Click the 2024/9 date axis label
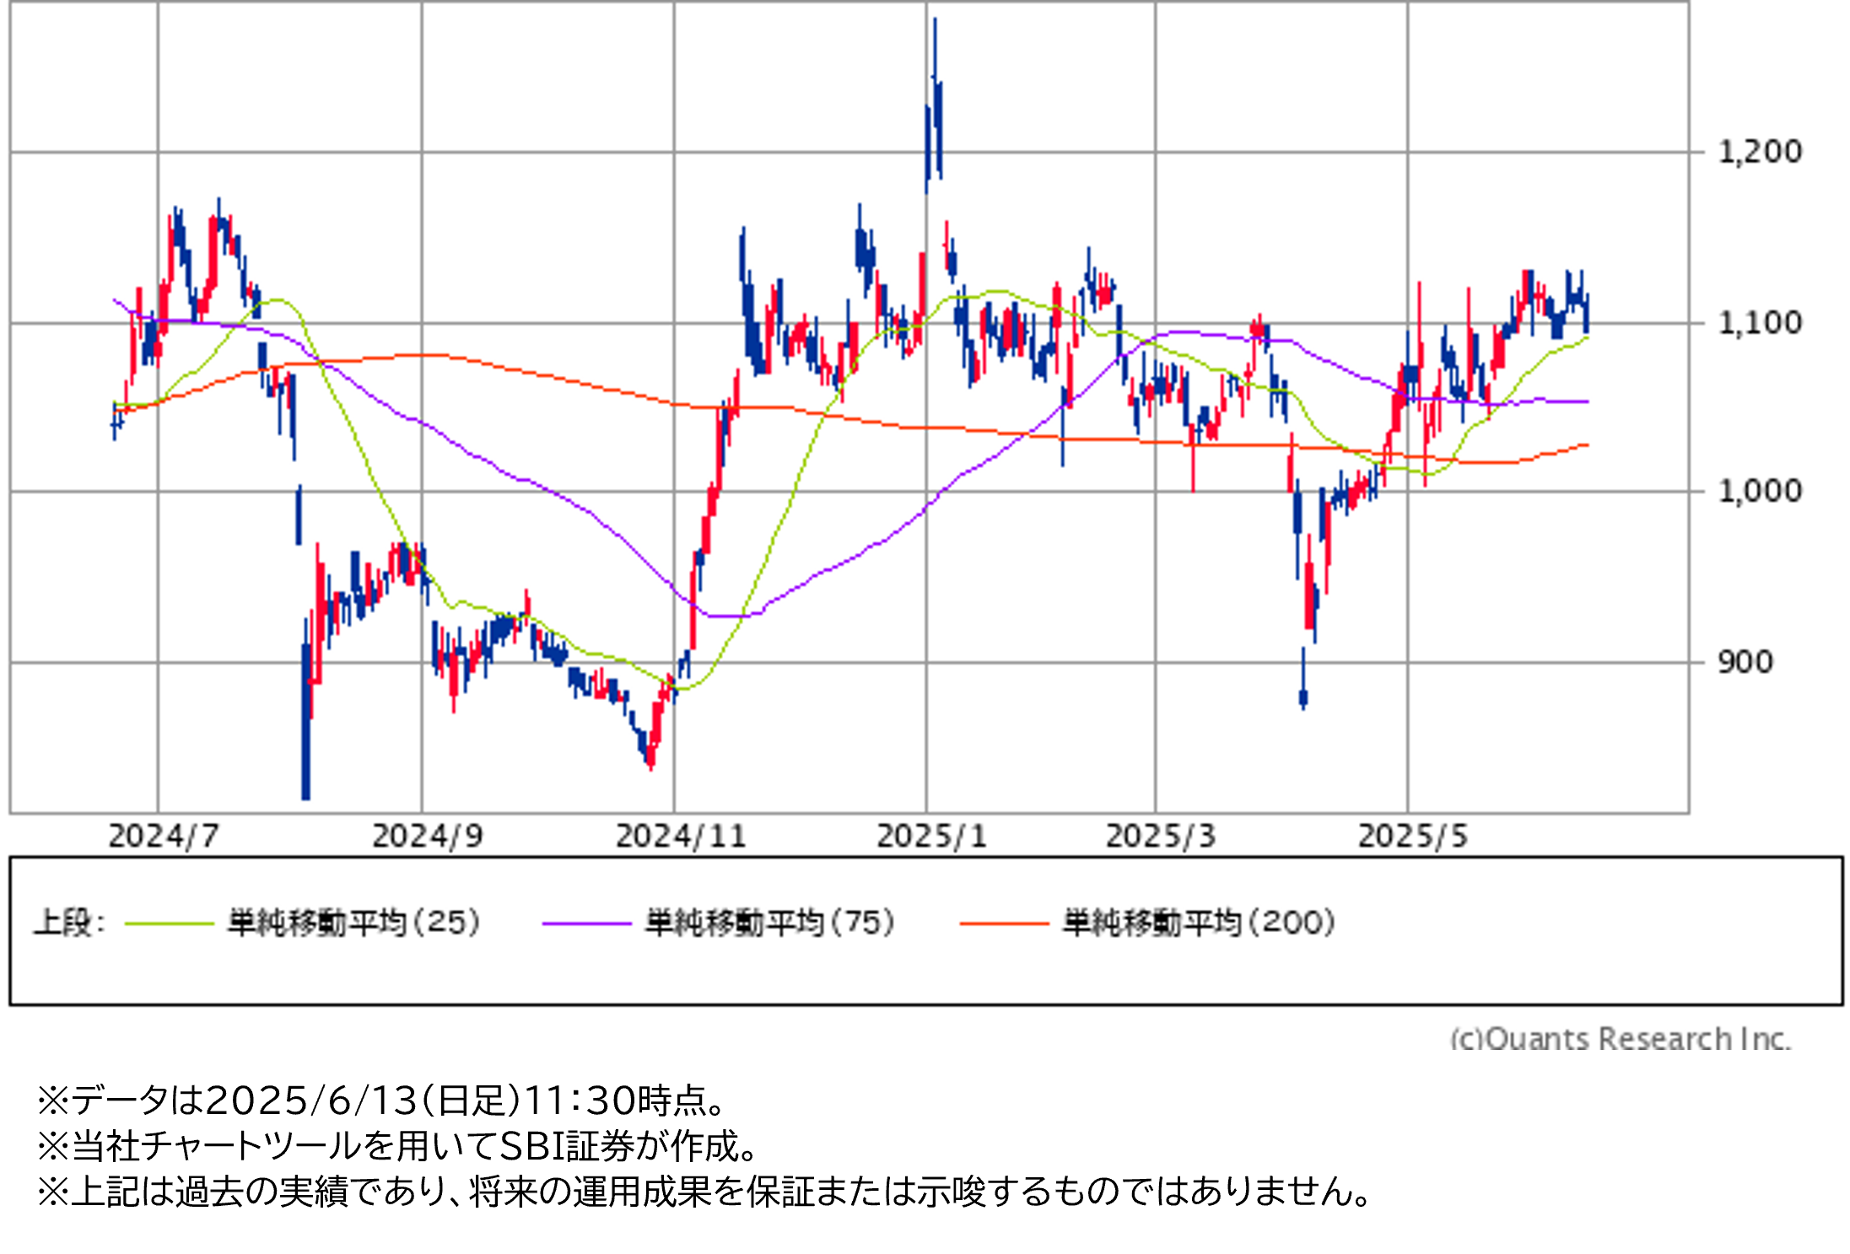This screenshot has height=1254, width=1850. click(x=428, y=837)
